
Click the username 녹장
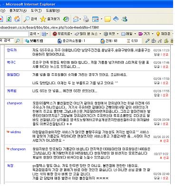tap(10, 166)
